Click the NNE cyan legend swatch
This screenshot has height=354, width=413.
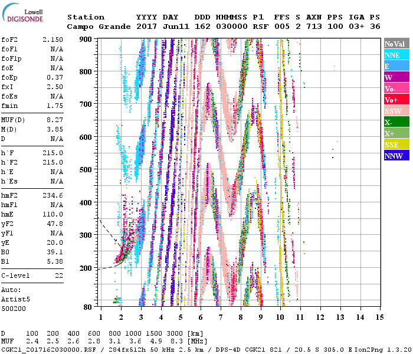(395, 55)
